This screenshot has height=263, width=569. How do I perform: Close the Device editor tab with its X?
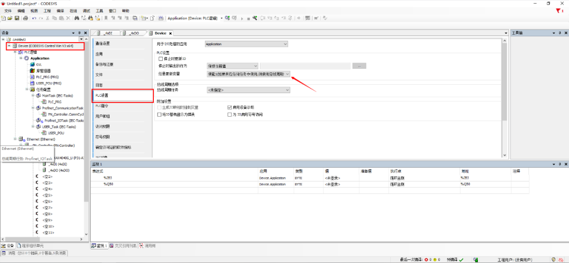pos(171,33)
